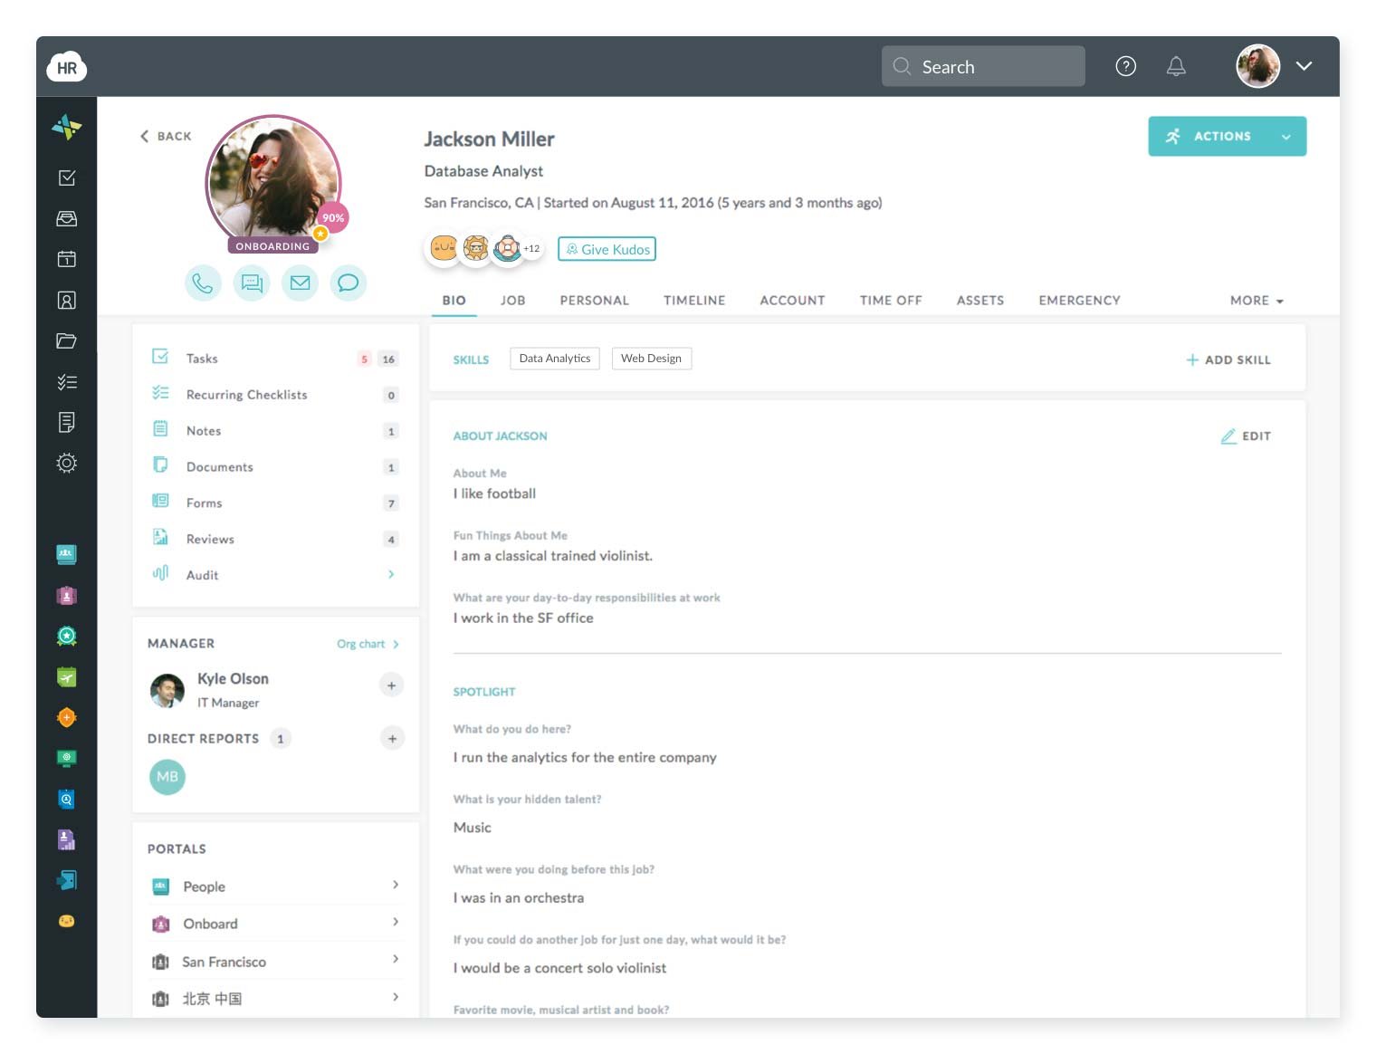The height and width of the screenshot is (1054, 1376).
Task: Open the Org chart link
Action: [x=361, y=644]
